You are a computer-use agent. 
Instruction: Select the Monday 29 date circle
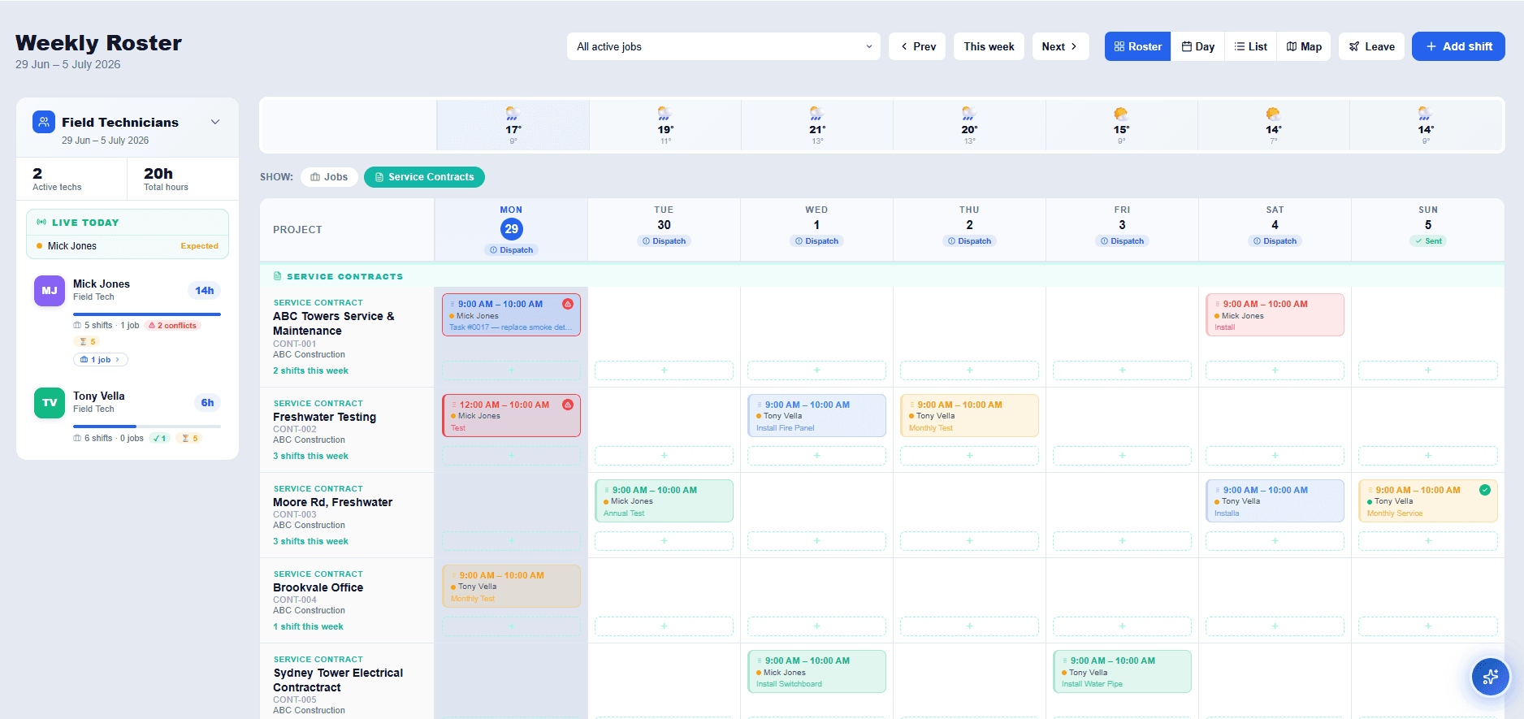click(511, 229)
